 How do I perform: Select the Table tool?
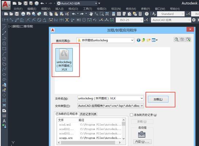click(4, 116)
